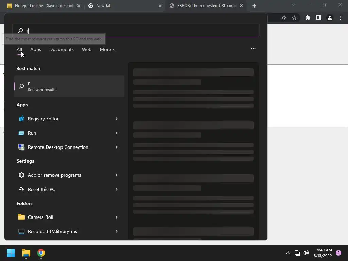Expand Registry Editor options arrow
348x261 pixels.
point(116,119)
